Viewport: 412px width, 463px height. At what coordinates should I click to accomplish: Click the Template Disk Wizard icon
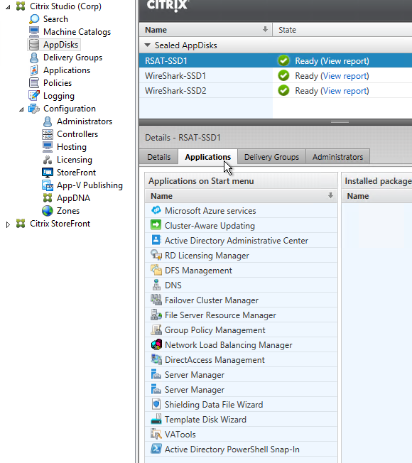[156, 419]
